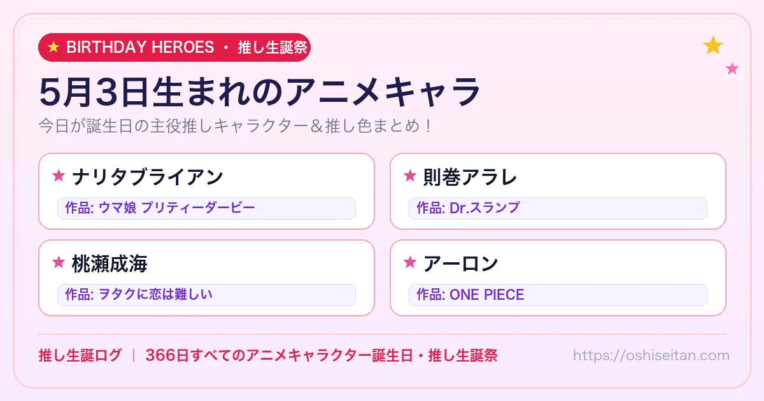Select the ONE PIECE work tag

coord(558,295)
